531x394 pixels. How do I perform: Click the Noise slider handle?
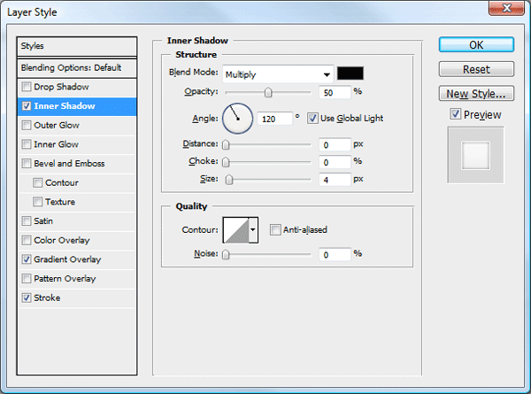tap(226, 254)
